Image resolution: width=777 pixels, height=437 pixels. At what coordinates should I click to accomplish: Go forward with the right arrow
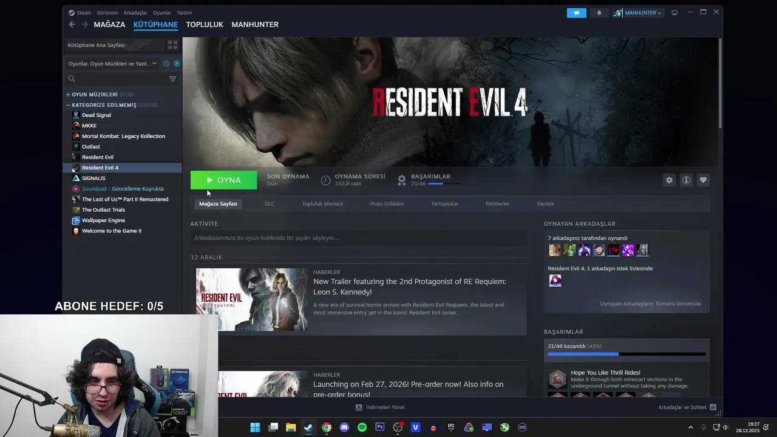[x=85, y=24]
